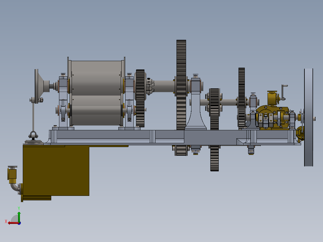Select the thin vertical rod on the left
Viewport: 323px width, 242px height.
pyautogui.click(x=33, y=117)
